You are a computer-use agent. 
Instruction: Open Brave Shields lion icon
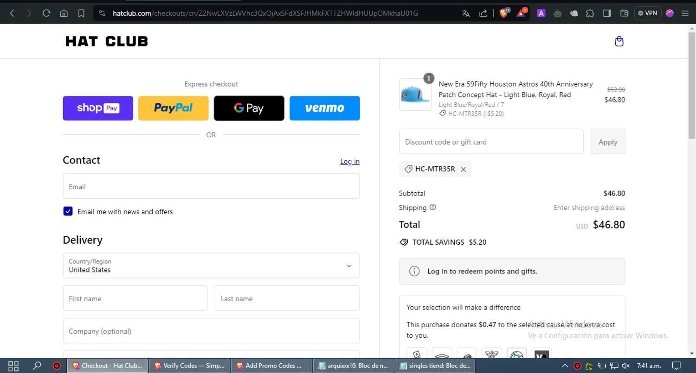coord(504,13)
